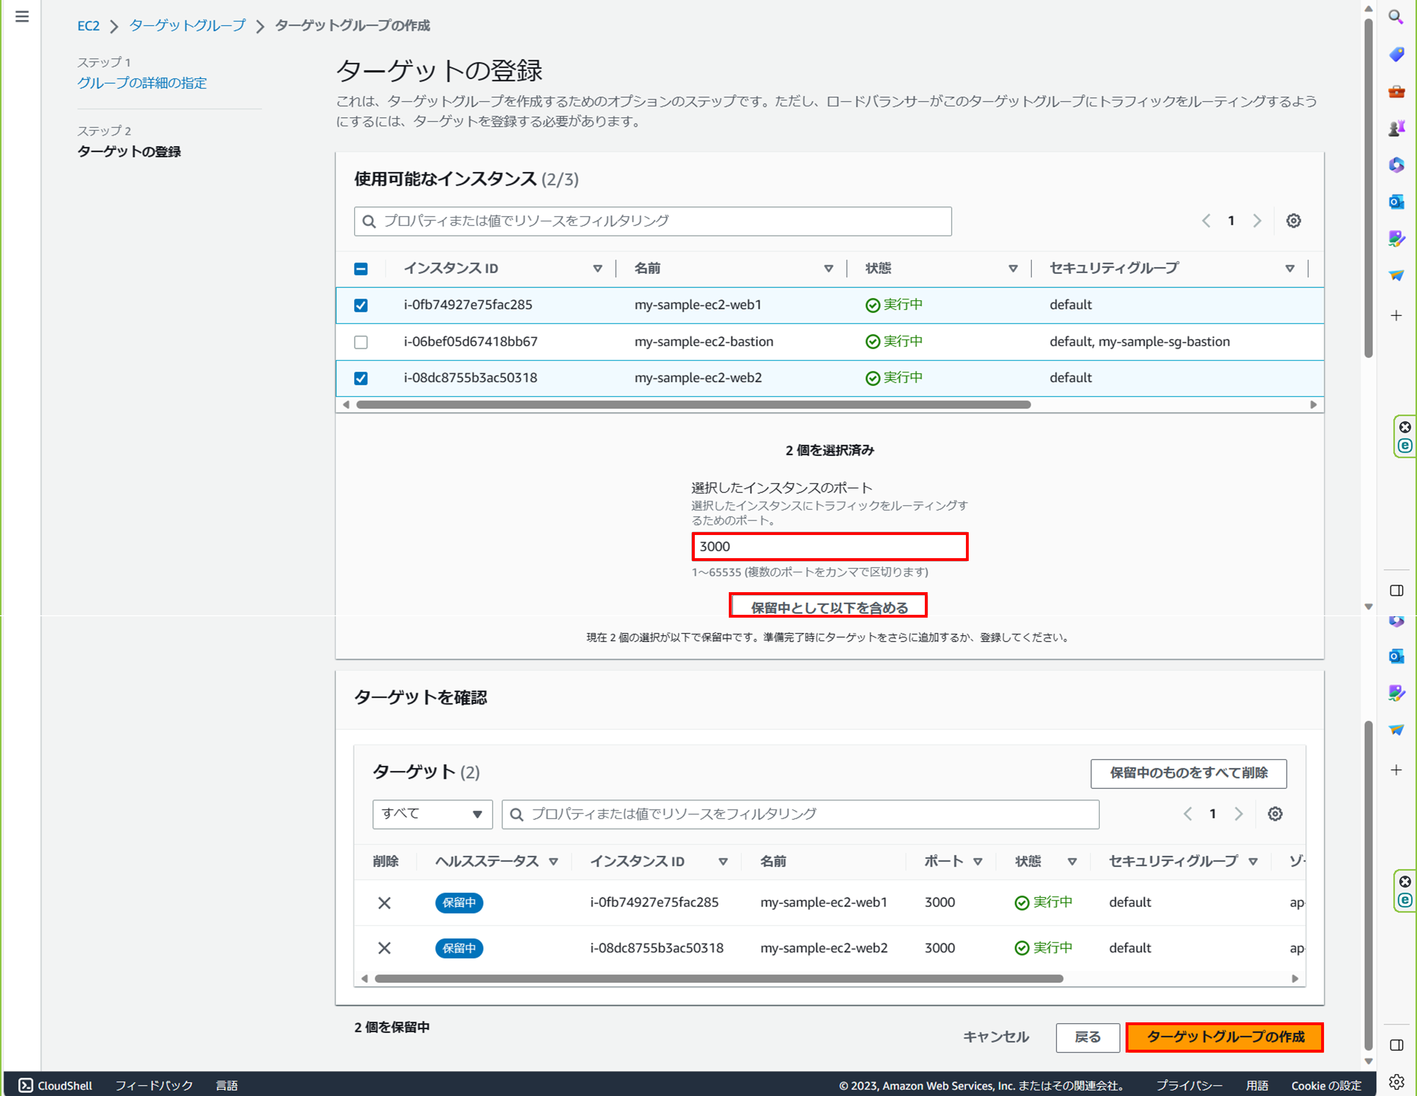Viewport: 1417px width, 1096px height.
Task: Open the すべて filter dropdown
Action: (x=432, y=814)
